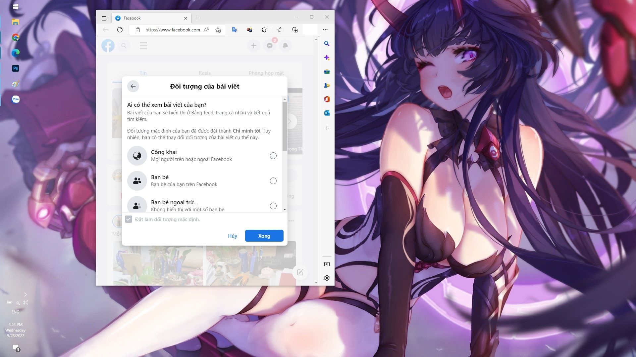
Task: Toggle Đặt làm đối tượng mặc định checkbox
Action: pos(129,219)
